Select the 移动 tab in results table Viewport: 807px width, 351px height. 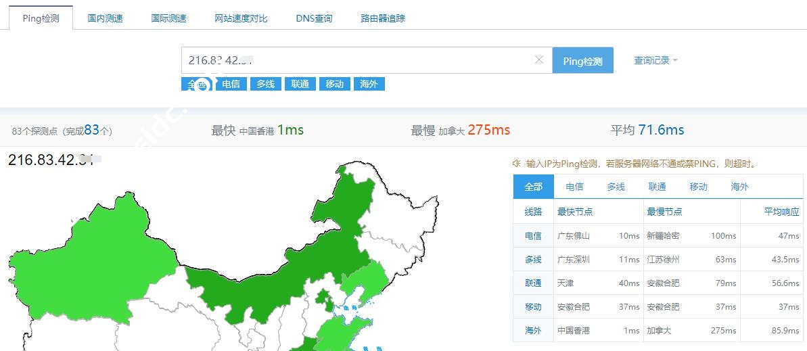pos(698,187)
